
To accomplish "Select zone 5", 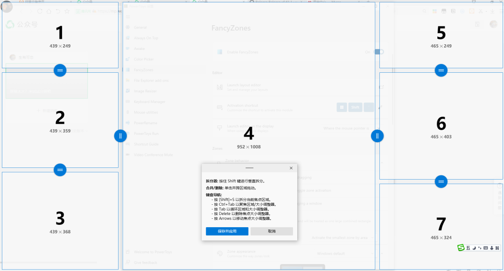I will pyautogui.click(x=441, y=35).
